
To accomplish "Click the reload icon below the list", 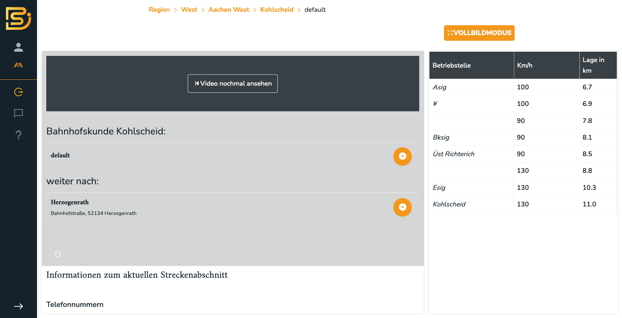I will pyautogui.click(x=58, y=254).
